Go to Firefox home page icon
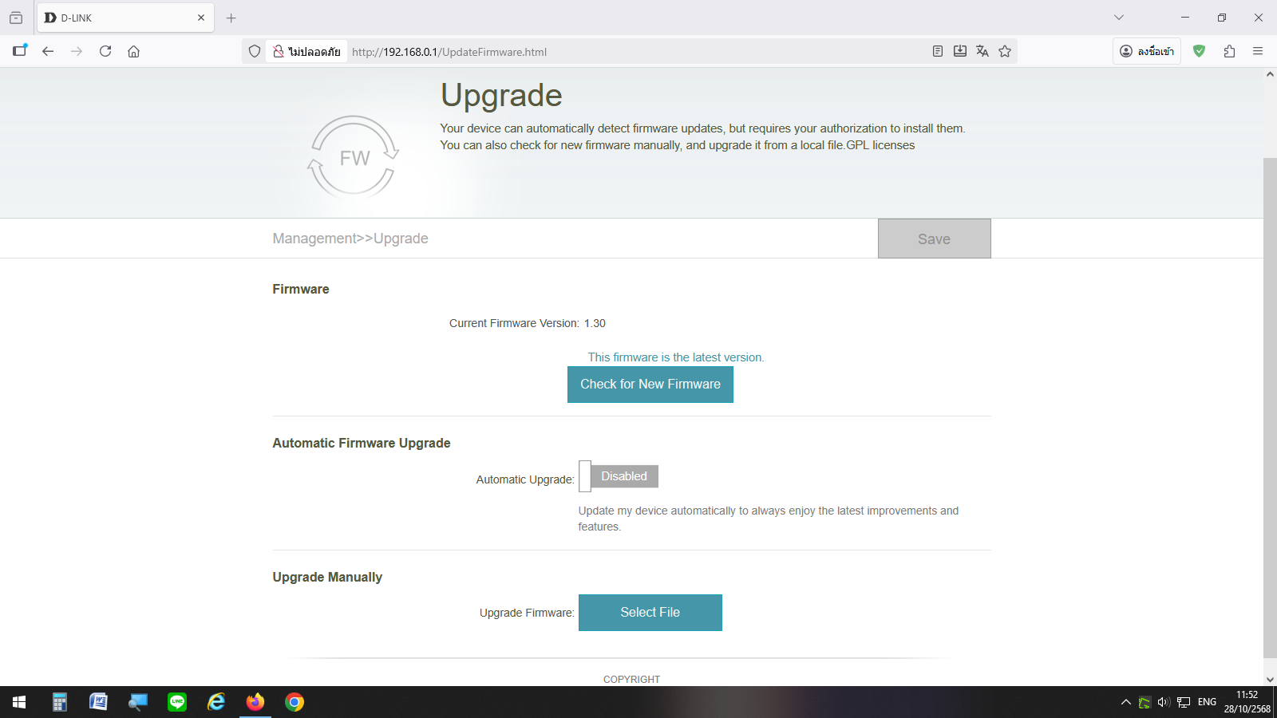 coord(133,51)
